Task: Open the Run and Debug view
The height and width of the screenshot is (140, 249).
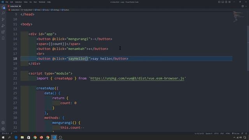Action: 3,26
